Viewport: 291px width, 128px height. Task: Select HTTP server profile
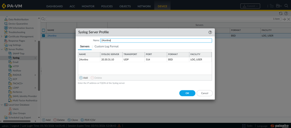click(x=15, y=66)
